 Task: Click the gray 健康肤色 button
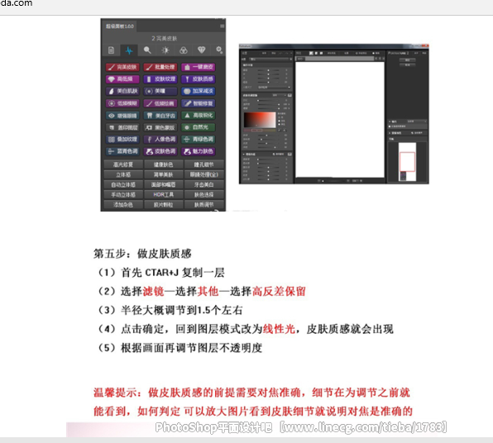pos(164,164)
